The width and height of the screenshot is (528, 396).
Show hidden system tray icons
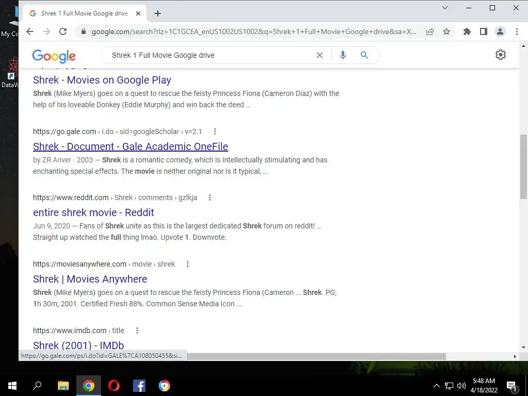tap(436, 386)
